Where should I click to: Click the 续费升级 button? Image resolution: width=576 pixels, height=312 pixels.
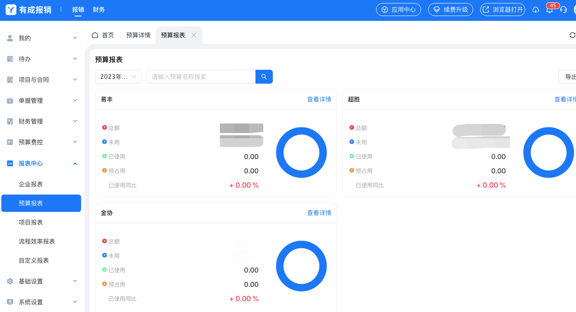(x=450, y=10)
